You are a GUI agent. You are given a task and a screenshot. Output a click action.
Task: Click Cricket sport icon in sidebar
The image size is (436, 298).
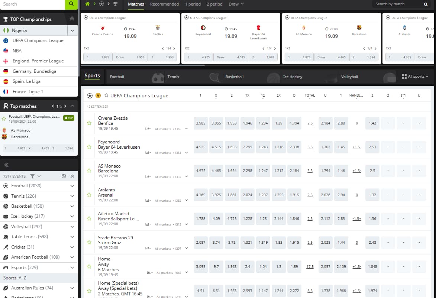[x=6, y=247]
